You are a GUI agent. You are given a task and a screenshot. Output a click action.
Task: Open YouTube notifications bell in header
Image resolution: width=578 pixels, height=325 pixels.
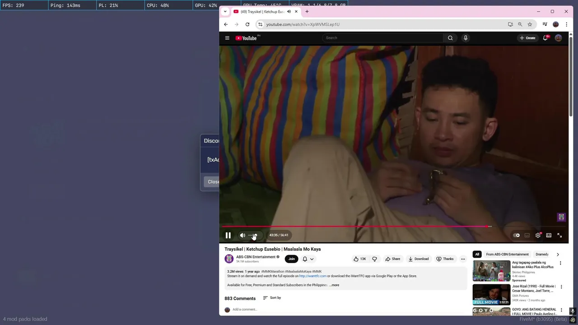[x=545, y=38]
